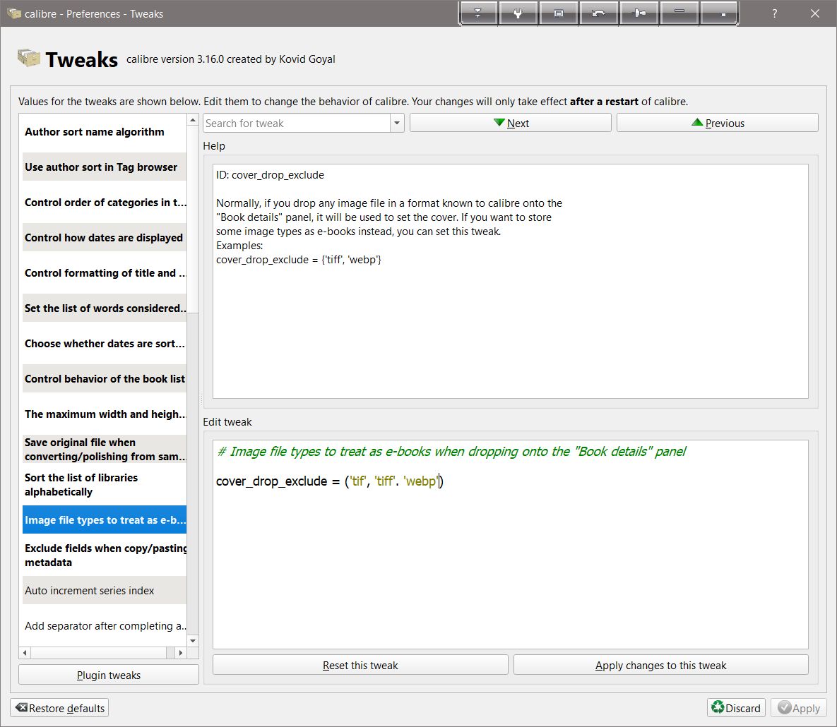Select Control how dates are displayed
This screenshot has width=837, height=727.
[x=105, y=237]
